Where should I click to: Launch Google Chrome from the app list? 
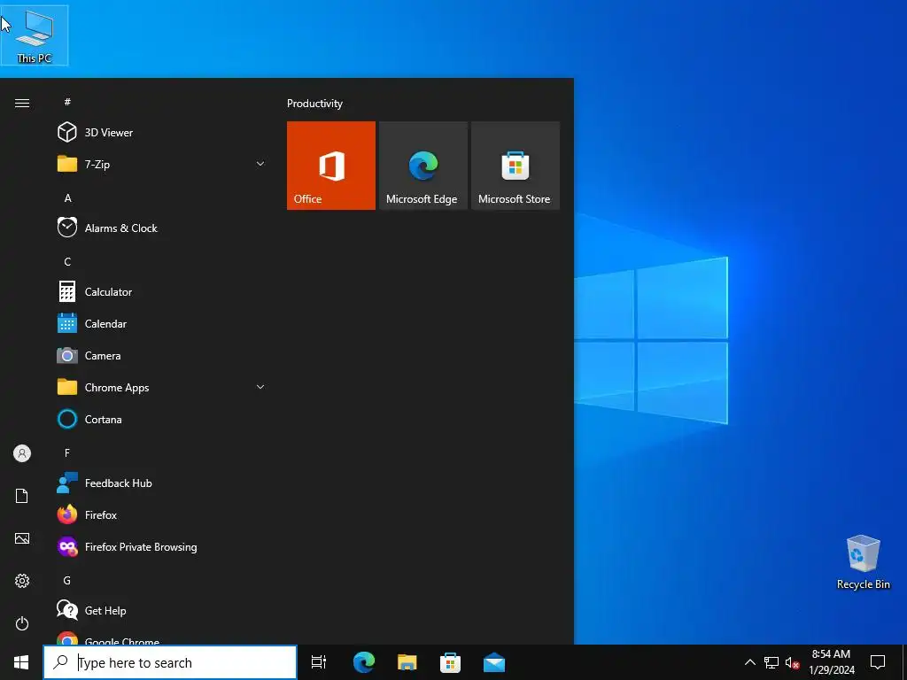coord(162,637)
